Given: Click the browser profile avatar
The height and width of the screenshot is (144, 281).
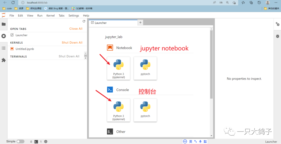Looking at the screenshot, I should coord(268,3).
